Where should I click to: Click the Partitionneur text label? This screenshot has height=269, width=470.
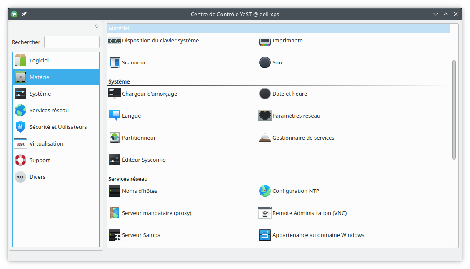coord(139,138)
